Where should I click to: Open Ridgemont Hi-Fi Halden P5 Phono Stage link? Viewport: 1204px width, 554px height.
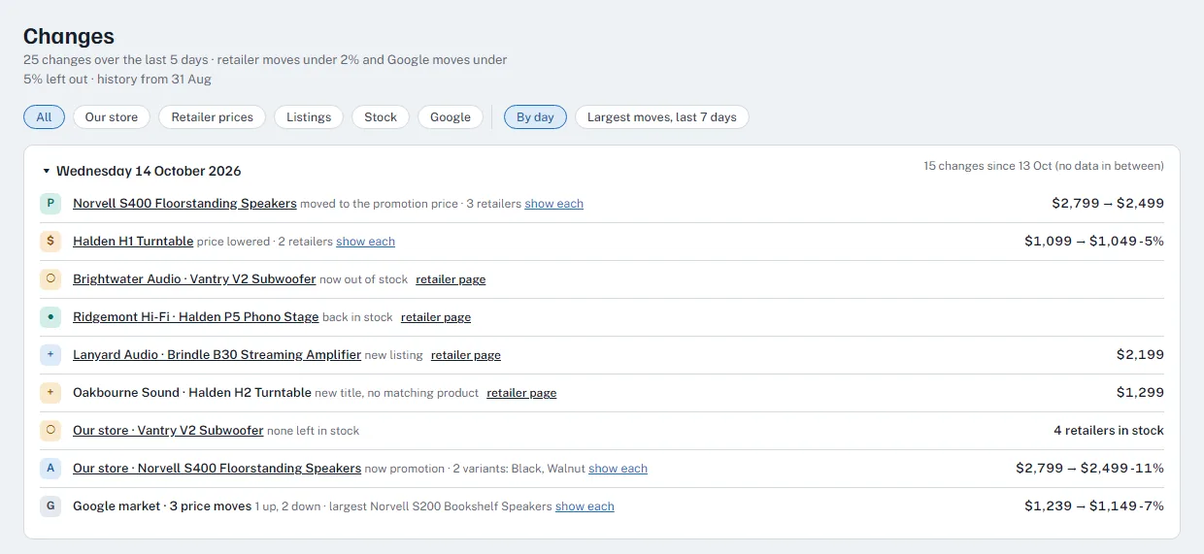196,317
